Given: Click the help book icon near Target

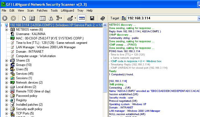Looking at the screenshot, I should pos(103,18).
